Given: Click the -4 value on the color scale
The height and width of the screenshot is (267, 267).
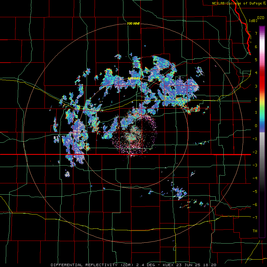Looking at the screenshot, I should click(x=255, y=178).
